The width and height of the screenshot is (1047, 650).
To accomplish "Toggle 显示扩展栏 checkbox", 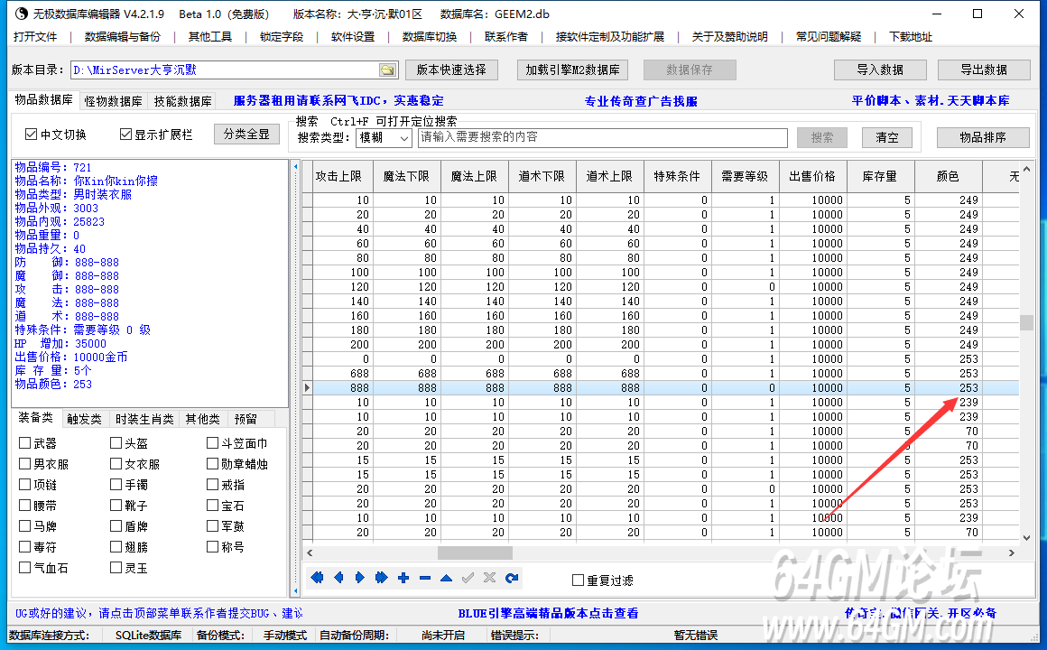I will point(125,135).
